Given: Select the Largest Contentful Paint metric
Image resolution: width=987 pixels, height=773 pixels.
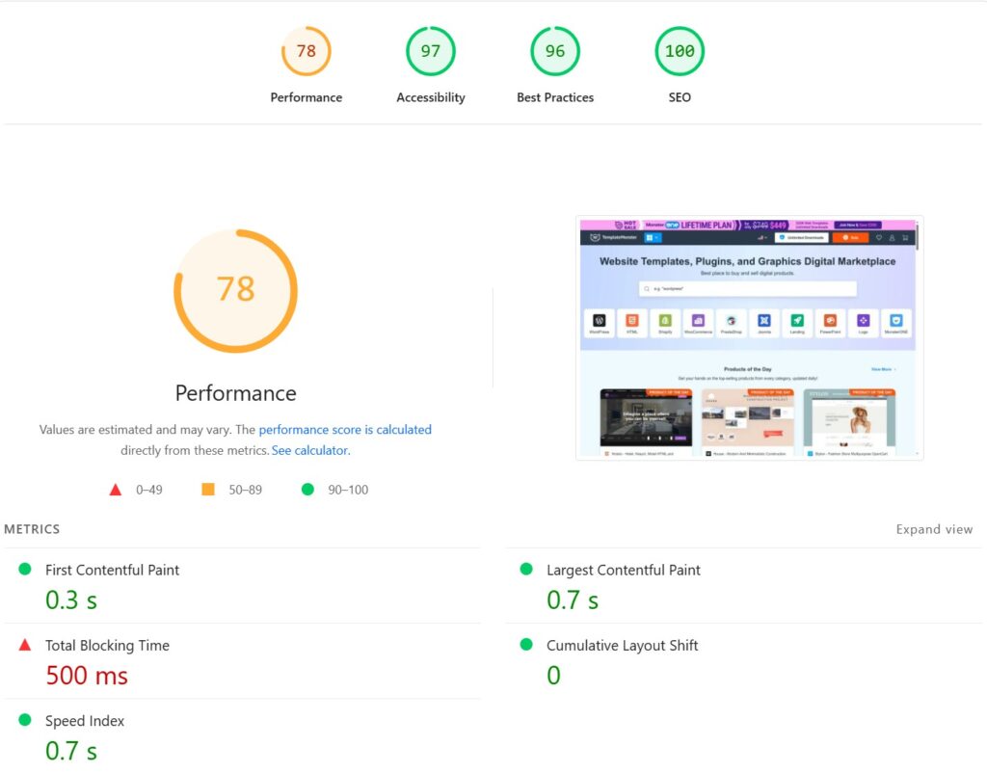Looking at the screenshot, I should [x=743, y=586].
